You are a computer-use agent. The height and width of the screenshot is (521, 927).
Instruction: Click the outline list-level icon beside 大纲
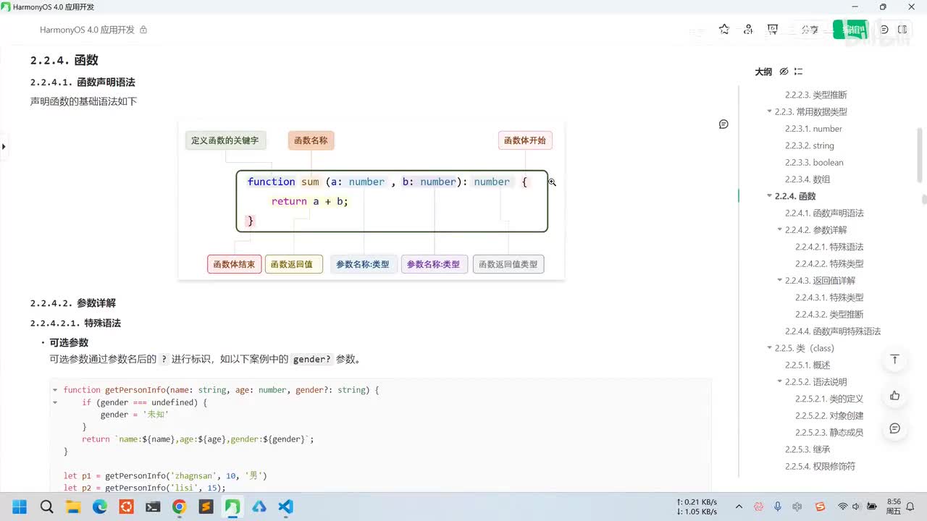(x=798, y=72)
